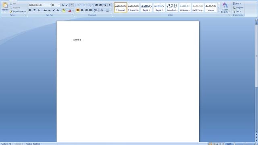Select align text left

coord(78,10)
